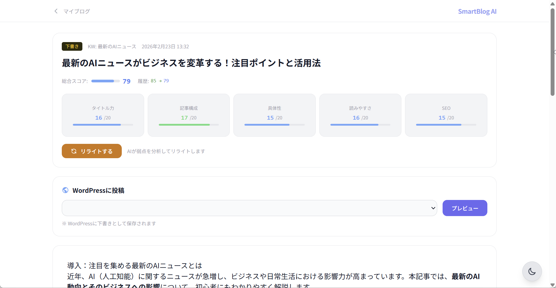The width and height of the screenshot is (556, 288).
Task: Go back to マイブログ
Action: point(76,11)
